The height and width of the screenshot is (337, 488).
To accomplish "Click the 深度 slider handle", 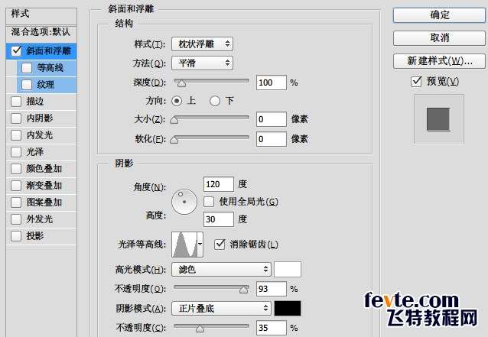I will click(181, 83).
